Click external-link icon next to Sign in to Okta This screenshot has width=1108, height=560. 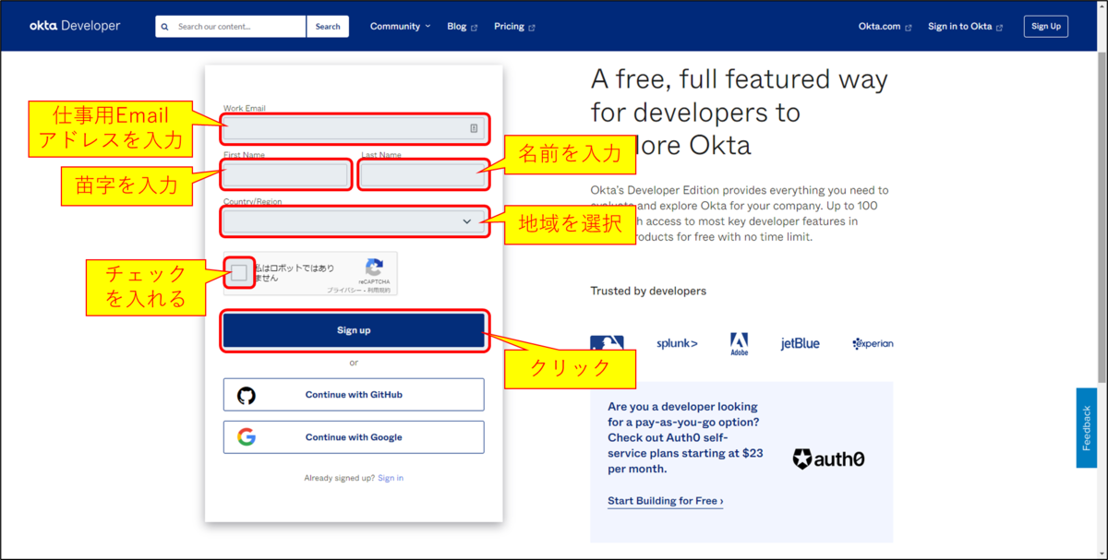[x=1000, y=28]
